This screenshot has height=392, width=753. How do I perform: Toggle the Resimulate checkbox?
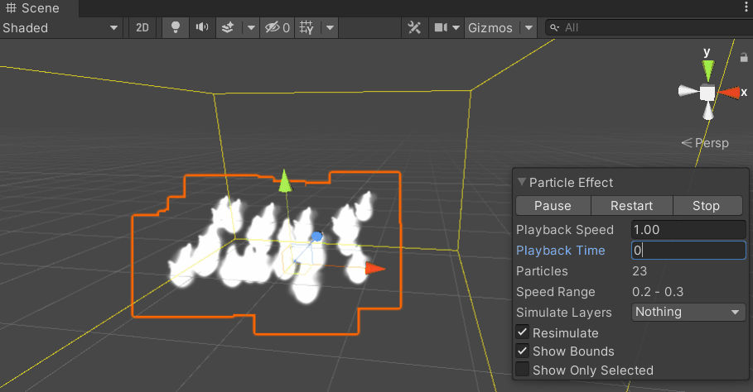pos(523,332)
